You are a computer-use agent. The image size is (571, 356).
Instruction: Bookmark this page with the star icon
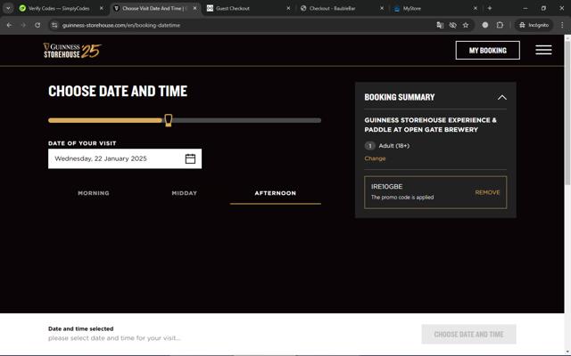tap(466, 25)
